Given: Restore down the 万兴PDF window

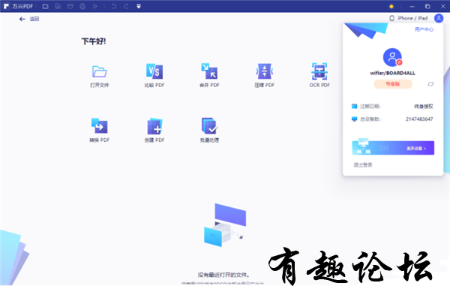Looking at the screenshot, I should coord(427,6).
